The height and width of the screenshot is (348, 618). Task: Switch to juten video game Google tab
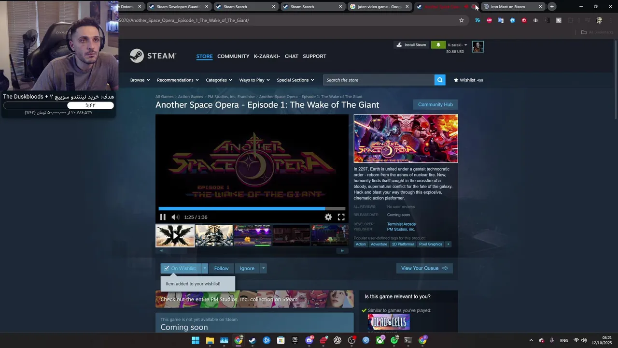pos(380,6)
